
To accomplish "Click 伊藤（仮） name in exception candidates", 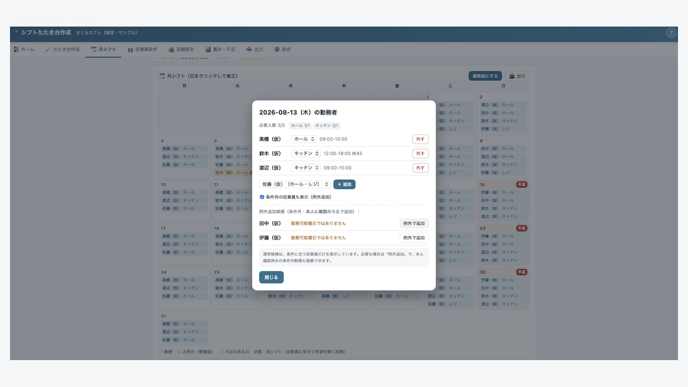I will (x=270, y=238).
